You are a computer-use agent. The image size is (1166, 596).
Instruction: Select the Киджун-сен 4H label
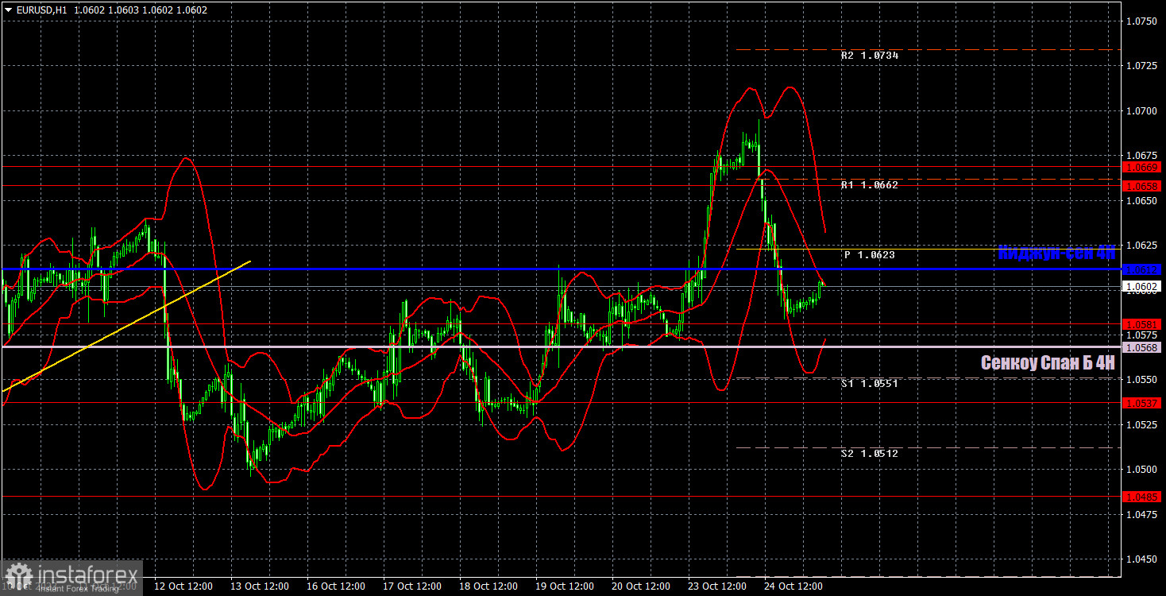point(1056,253)
